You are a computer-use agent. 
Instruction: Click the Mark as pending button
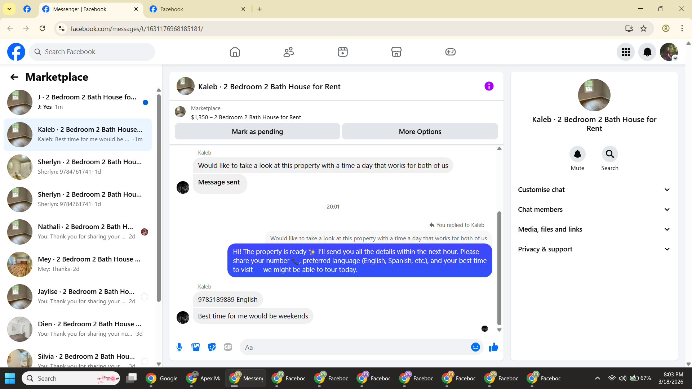(x=257, y=131)
